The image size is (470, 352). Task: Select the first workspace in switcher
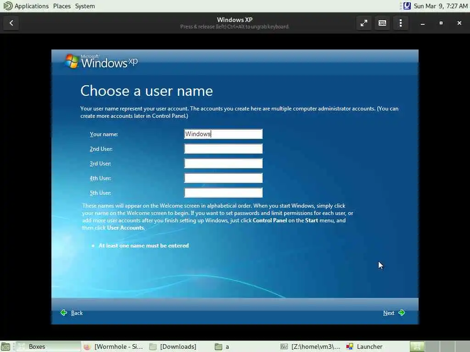417,346
